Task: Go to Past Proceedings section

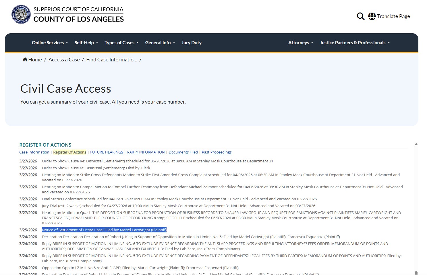Action: click(x=217, y=152)
